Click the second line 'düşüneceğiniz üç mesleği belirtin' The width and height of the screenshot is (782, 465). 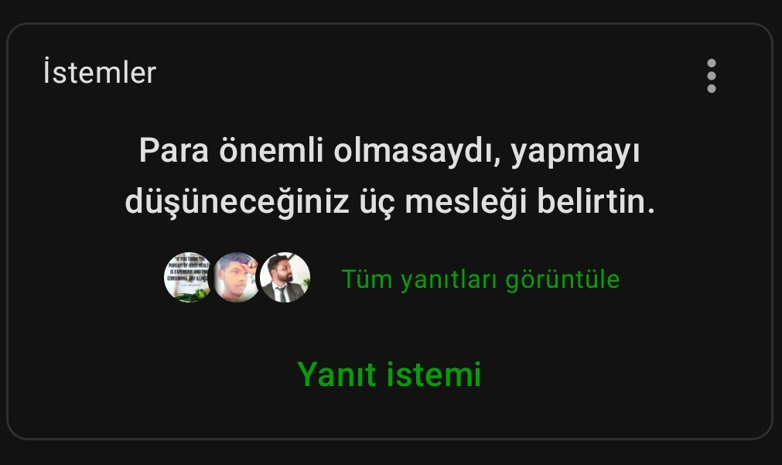(x=390, y=202)
